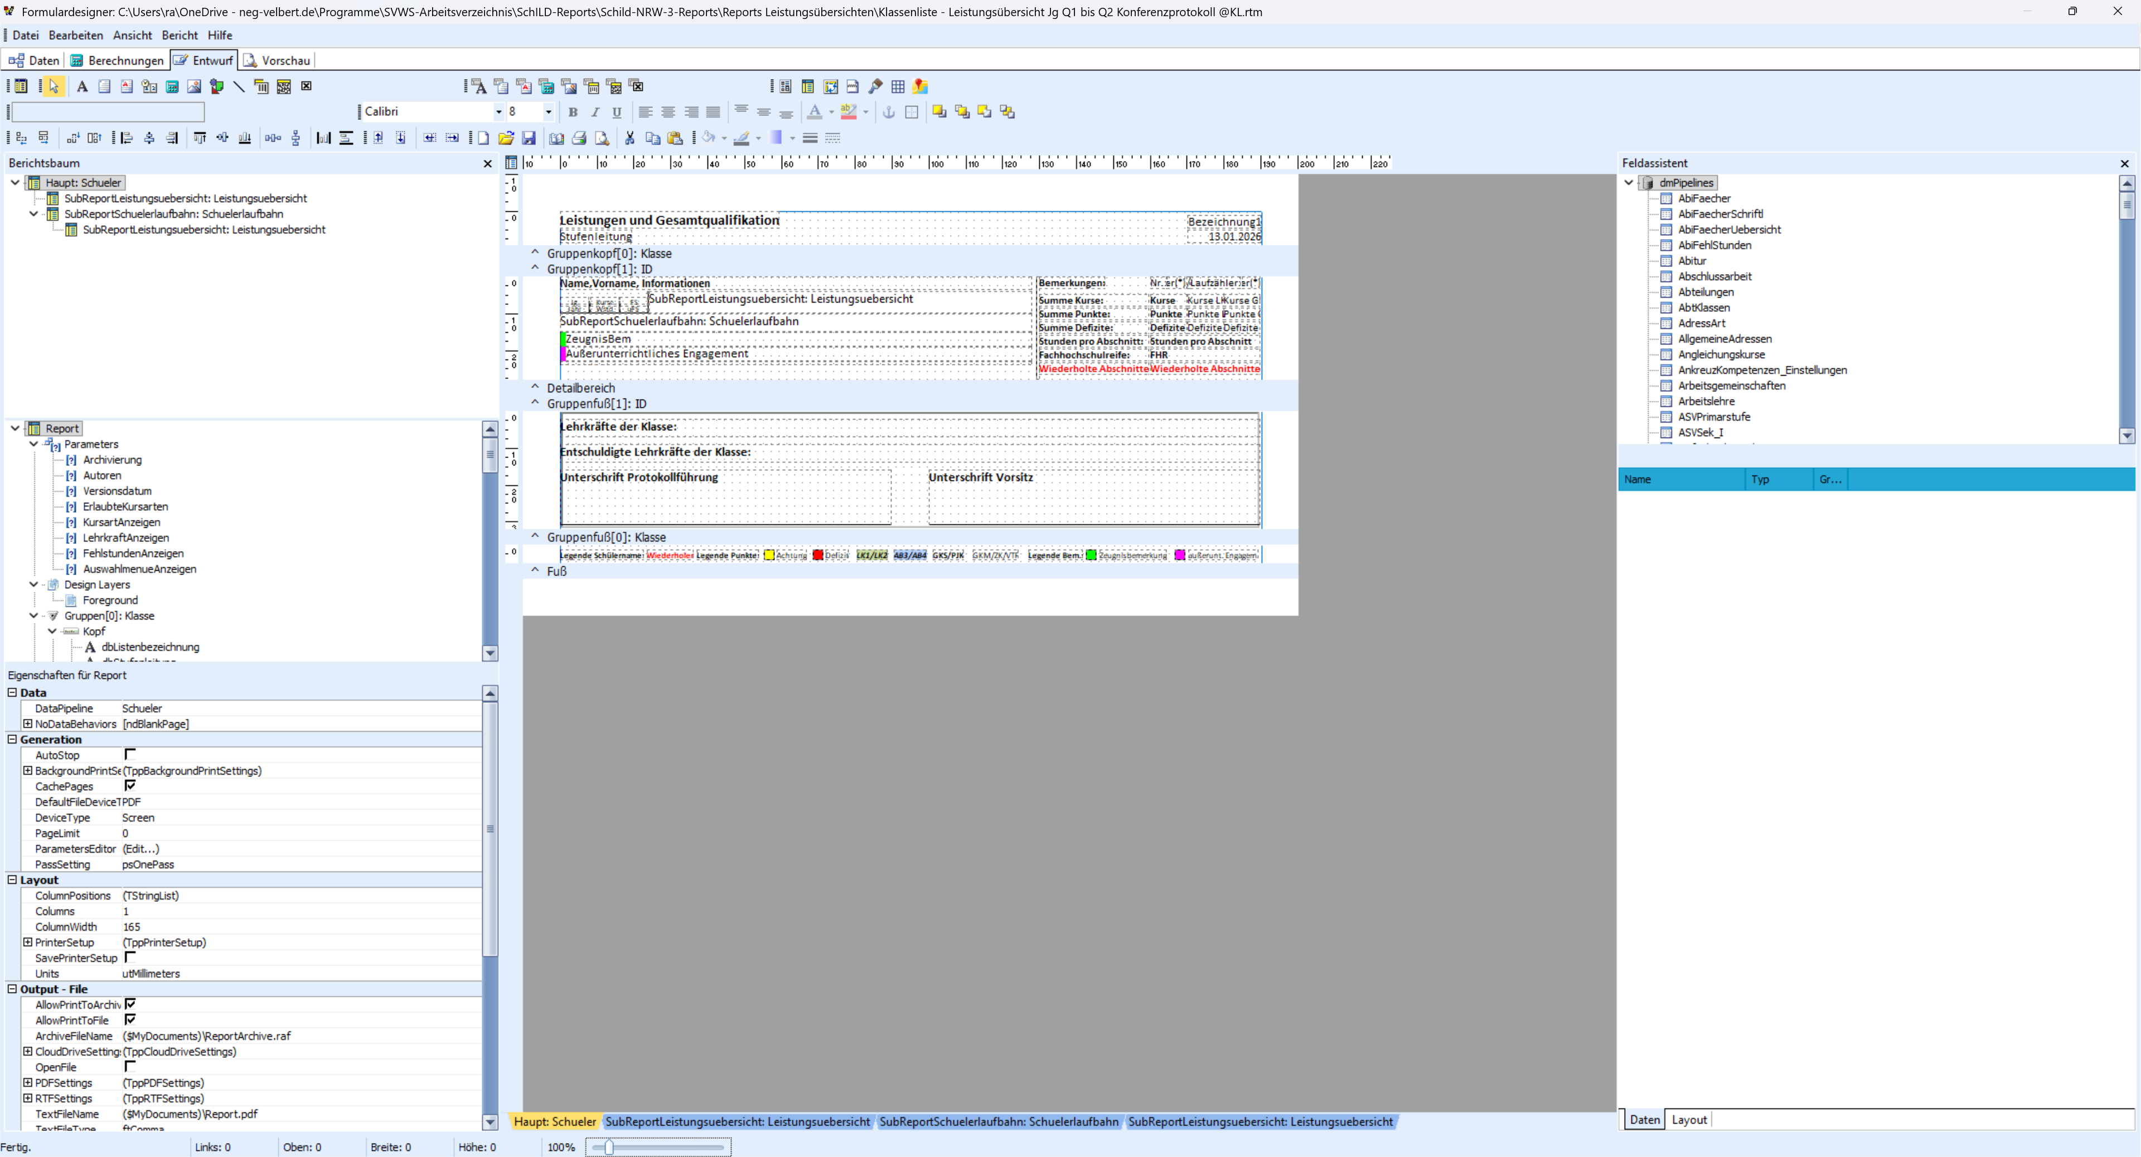
Task: Sort by the Name column header
Action: [x=1682, y=479]
